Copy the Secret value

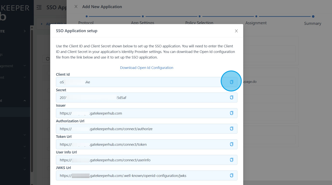(x=232, y=97)
